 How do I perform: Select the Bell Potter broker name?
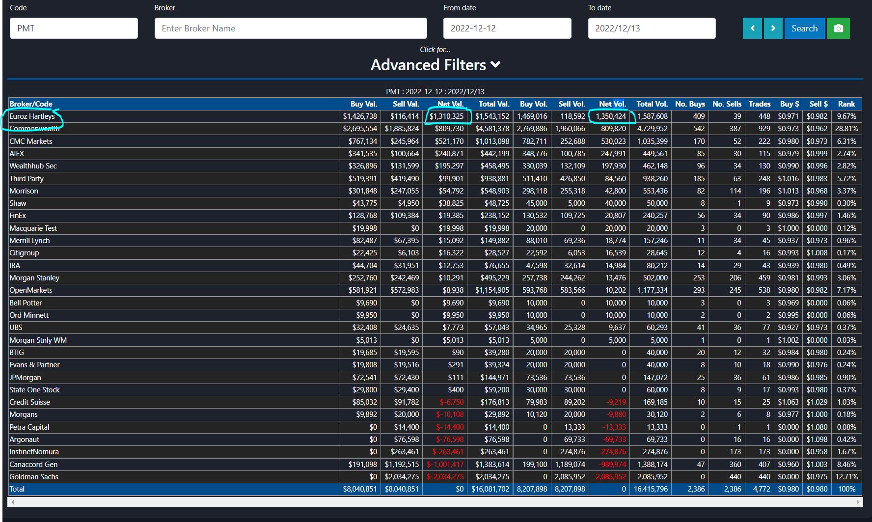[x=26, y=303]
